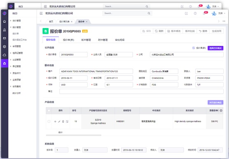Viewport: 229px width, 159px height.
Task: Click the notification bell with red badge
Action: (x=205, y=13)
